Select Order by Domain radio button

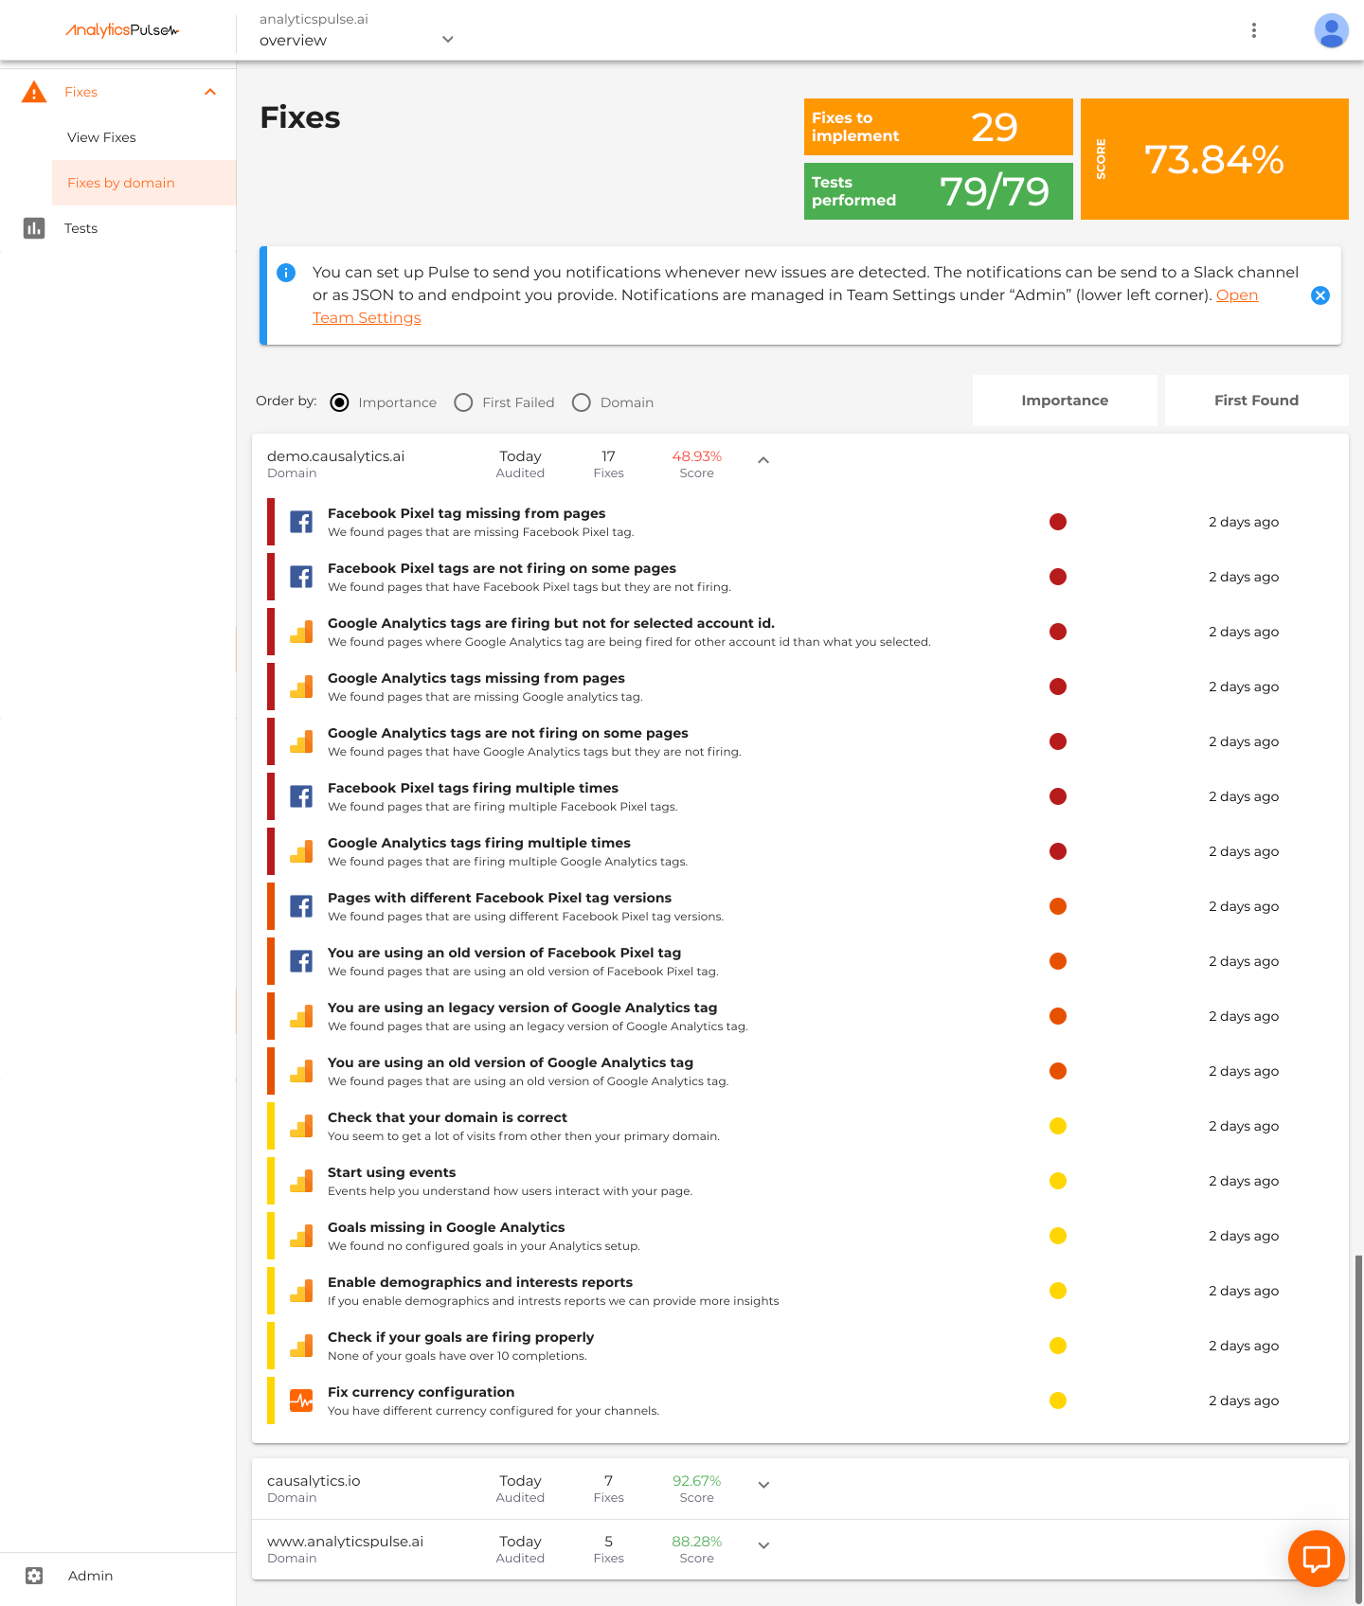582,402
